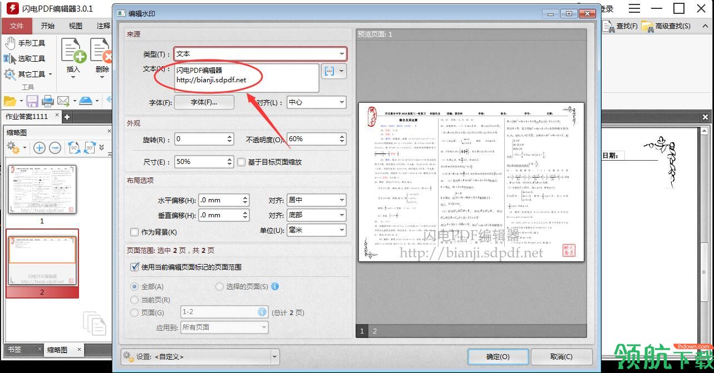Select the 全部(A) radio button
The image size is (714, 373).
click(x=134, y=286)
